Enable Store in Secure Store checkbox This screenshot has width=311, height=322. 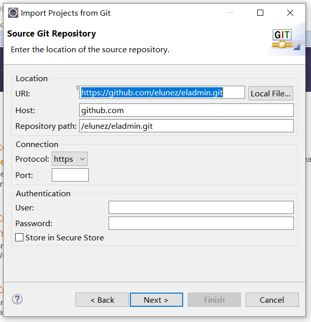point(19,237)
